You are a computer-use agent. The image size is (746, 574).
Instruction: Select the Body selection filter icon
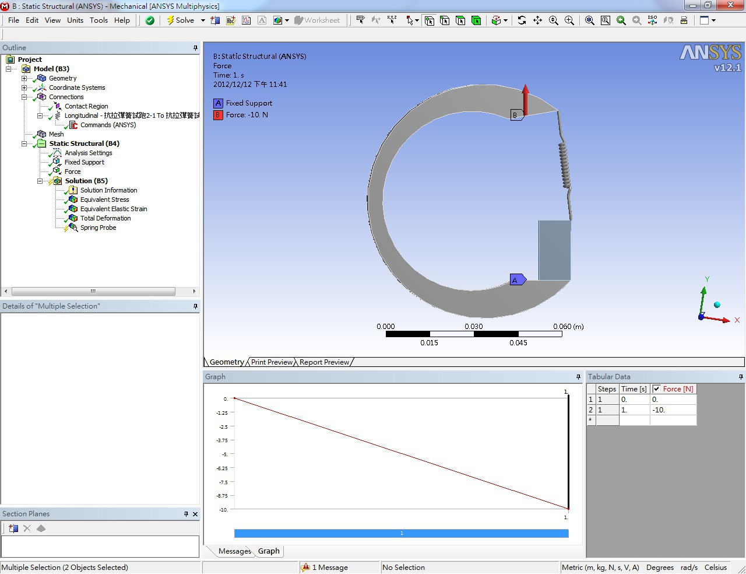[476, 20]
